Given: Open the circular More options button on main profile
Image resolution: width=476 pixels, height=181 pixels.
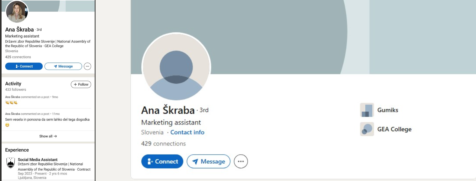Looking at the screenshot, I should pos(241,162).
